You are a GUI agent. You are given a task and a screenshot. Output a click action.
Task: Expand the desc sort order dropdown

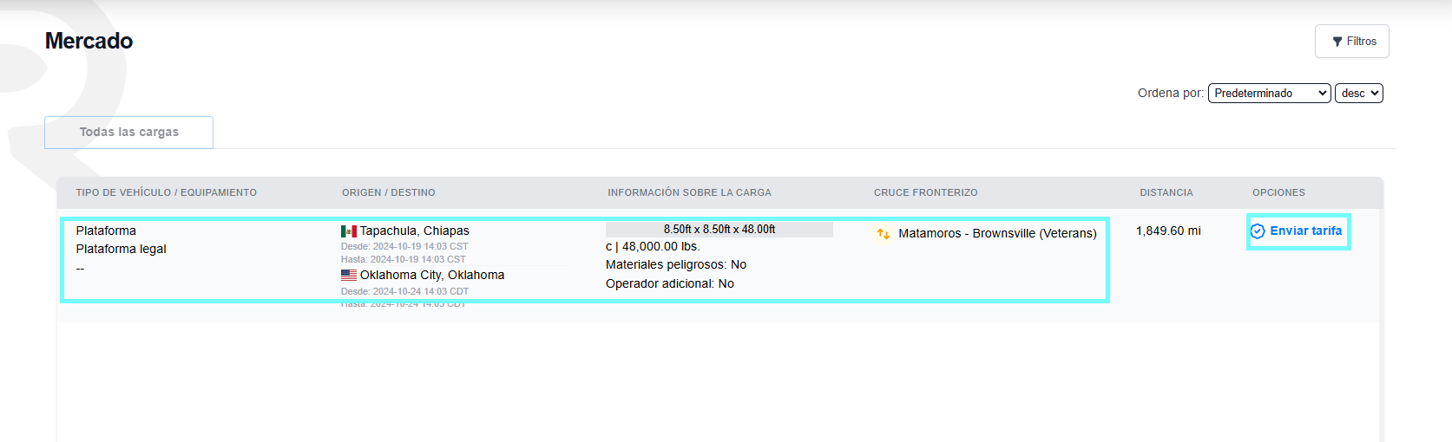pos(1358,94)
